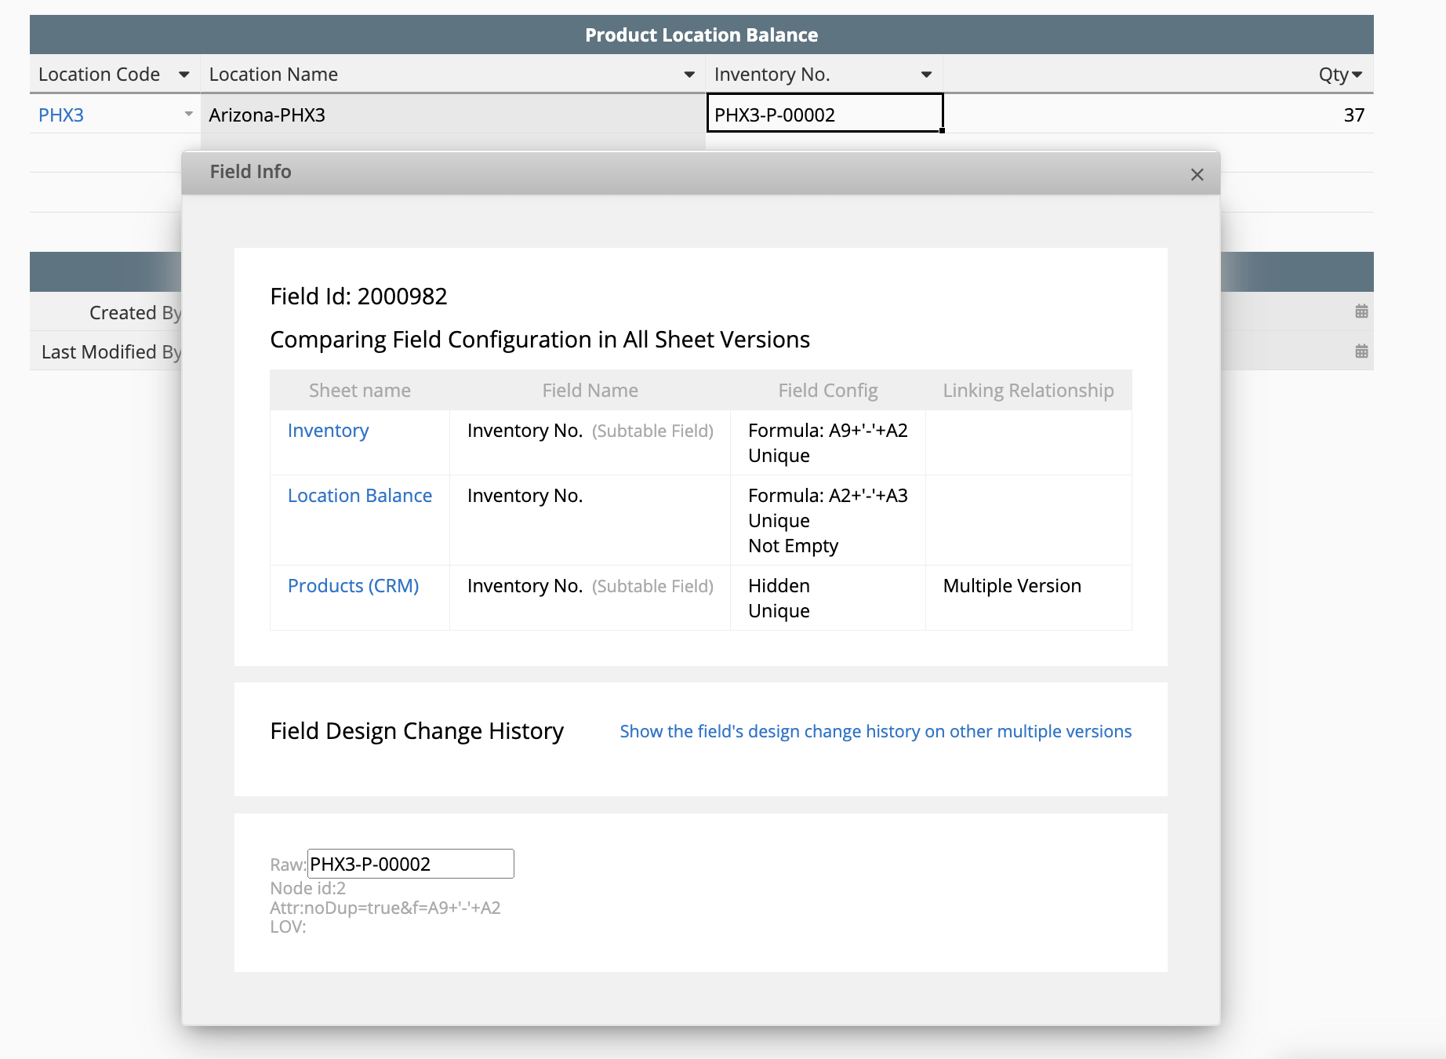This screenshot has width=1446, height=1059.
Task: Click the Inventory row's Inventory No. field name
Action: 525,431
